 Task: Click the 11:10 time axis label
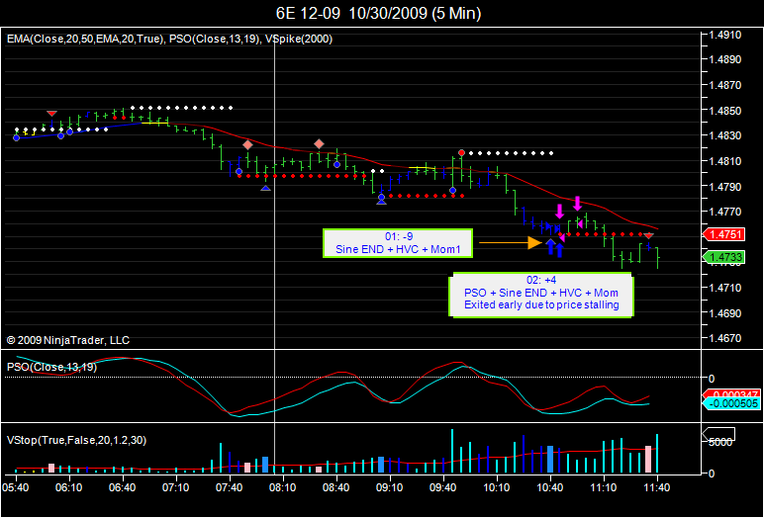pyautogui.click(x=604, y=486)
